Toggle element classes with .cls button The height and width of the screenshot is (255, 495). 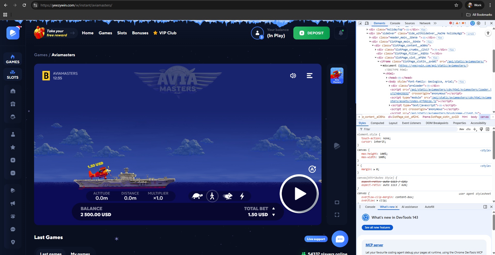[x=468, y=129]
